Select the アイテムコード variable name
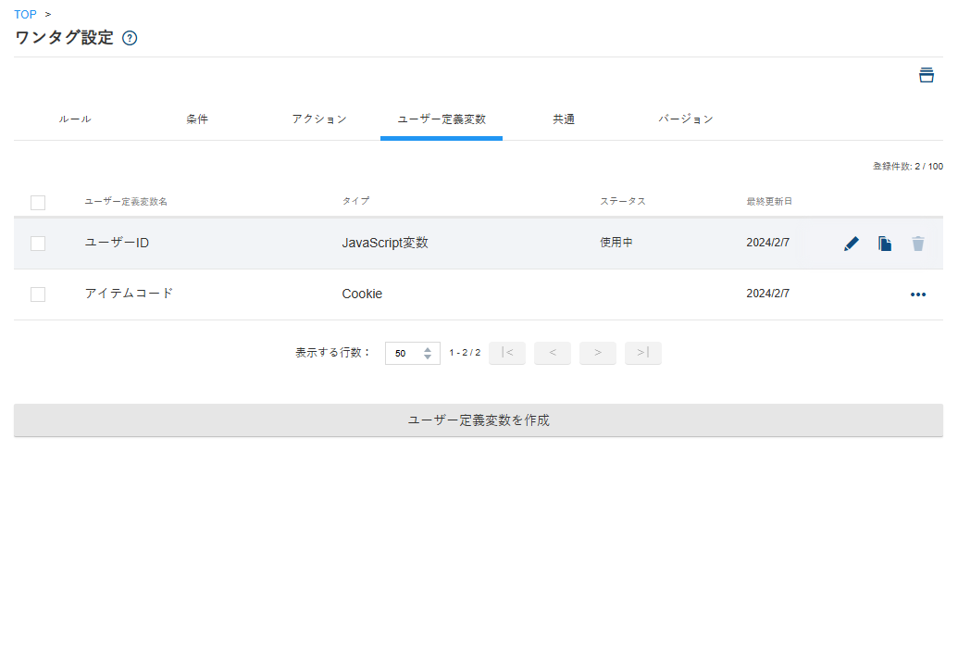Image resolution: width=958 pixels, height=664 pixels. pyautogui.click(x=129, y=294)
